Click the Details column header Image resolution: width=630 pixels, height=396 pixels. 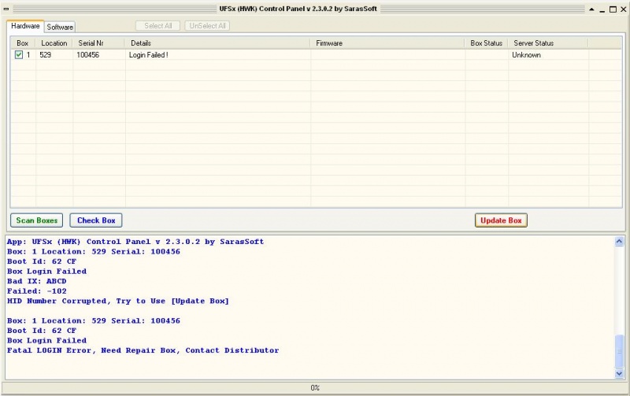218,43
